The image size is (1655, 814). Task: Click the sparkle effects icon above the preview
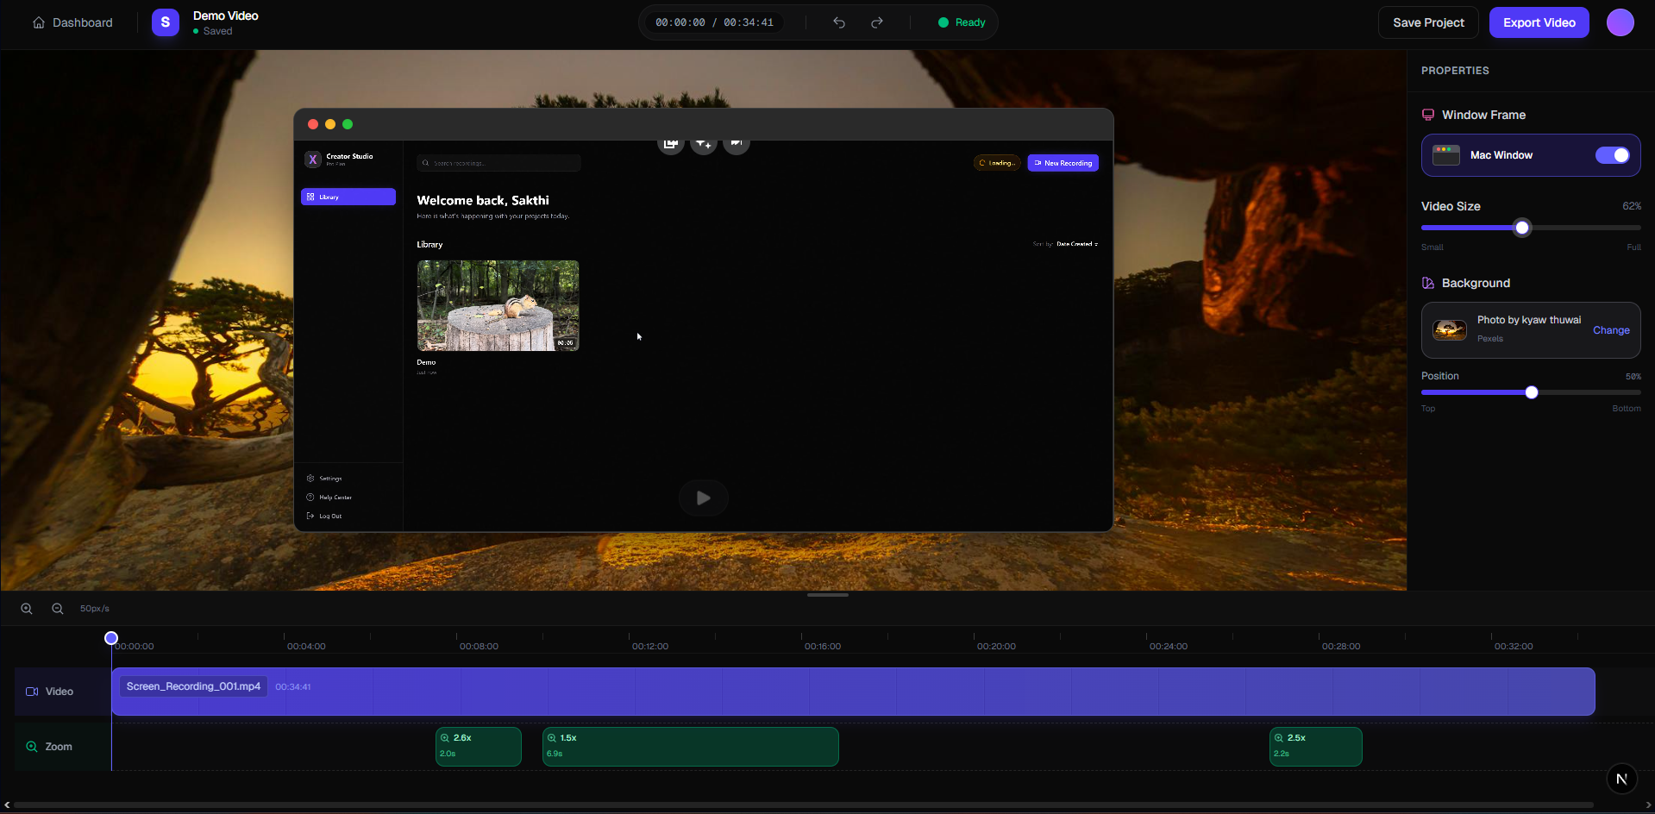tap(703, 143)
